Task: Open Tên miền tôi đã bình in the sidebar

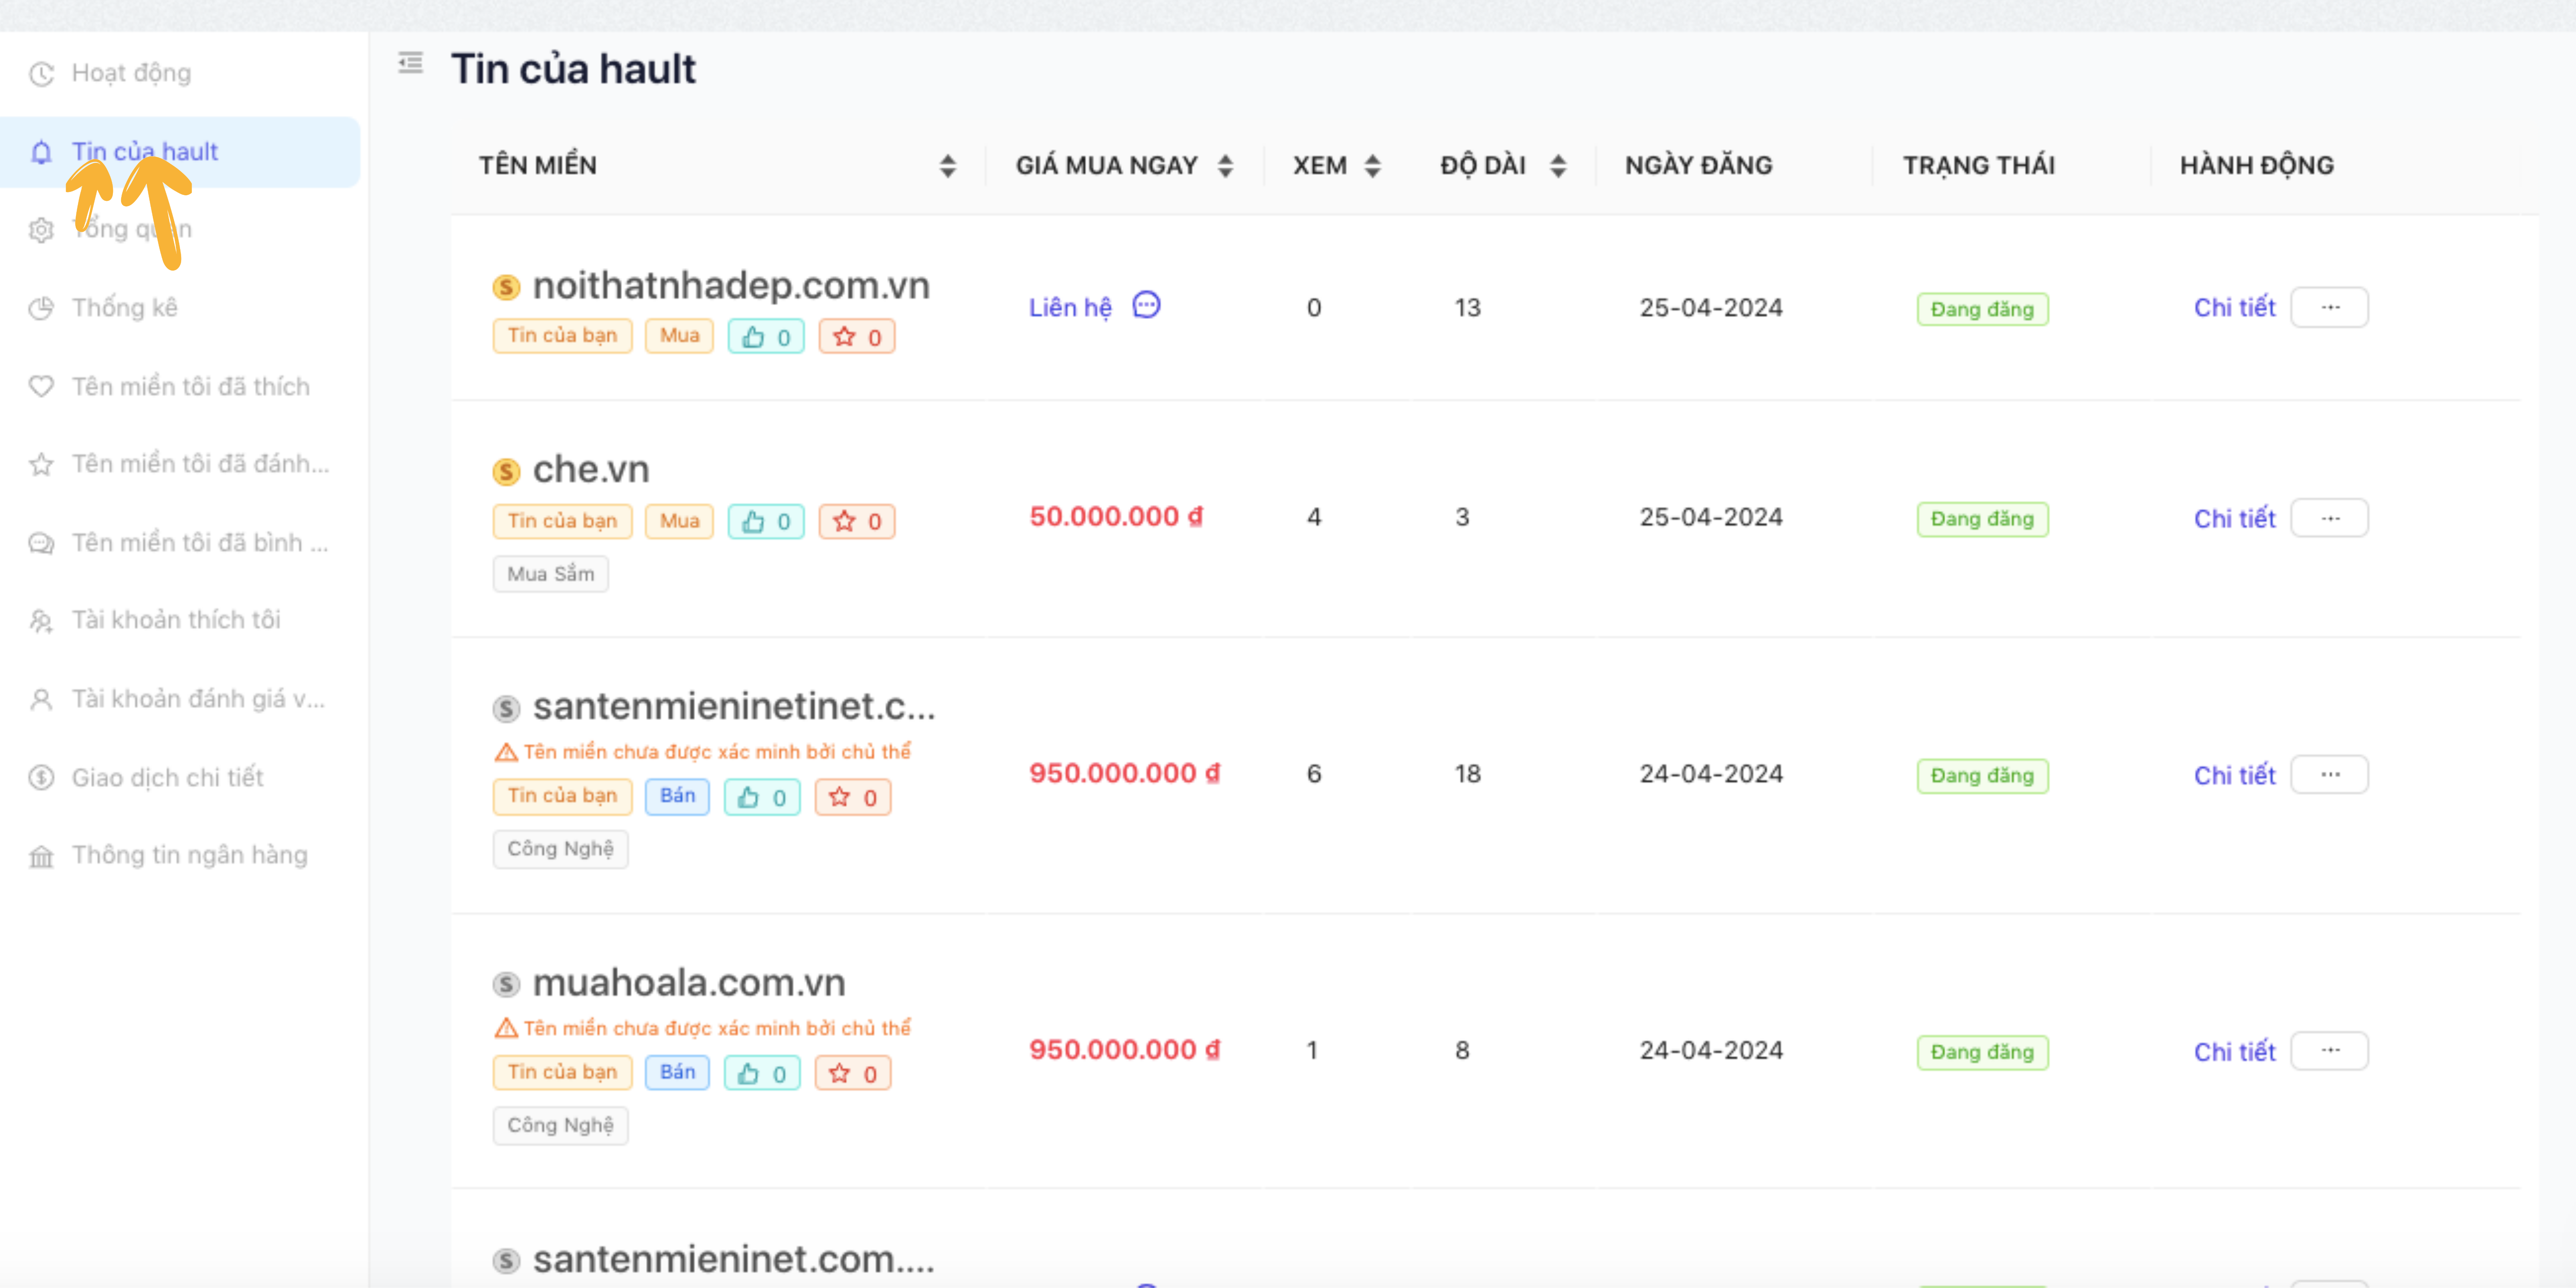Action: [200, 543]
